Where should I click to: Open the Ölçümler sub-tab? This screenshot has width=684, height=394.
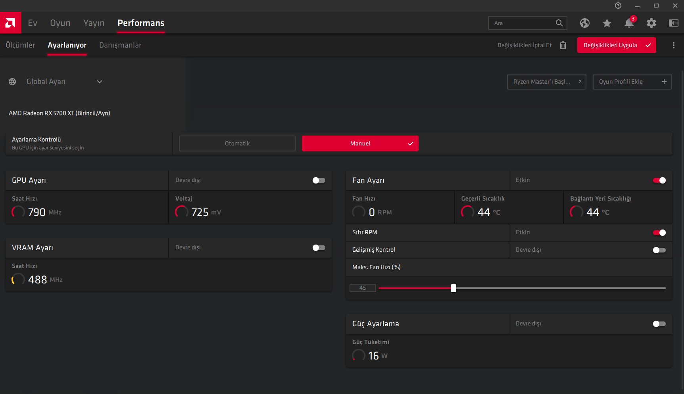(x=20, y=45)
